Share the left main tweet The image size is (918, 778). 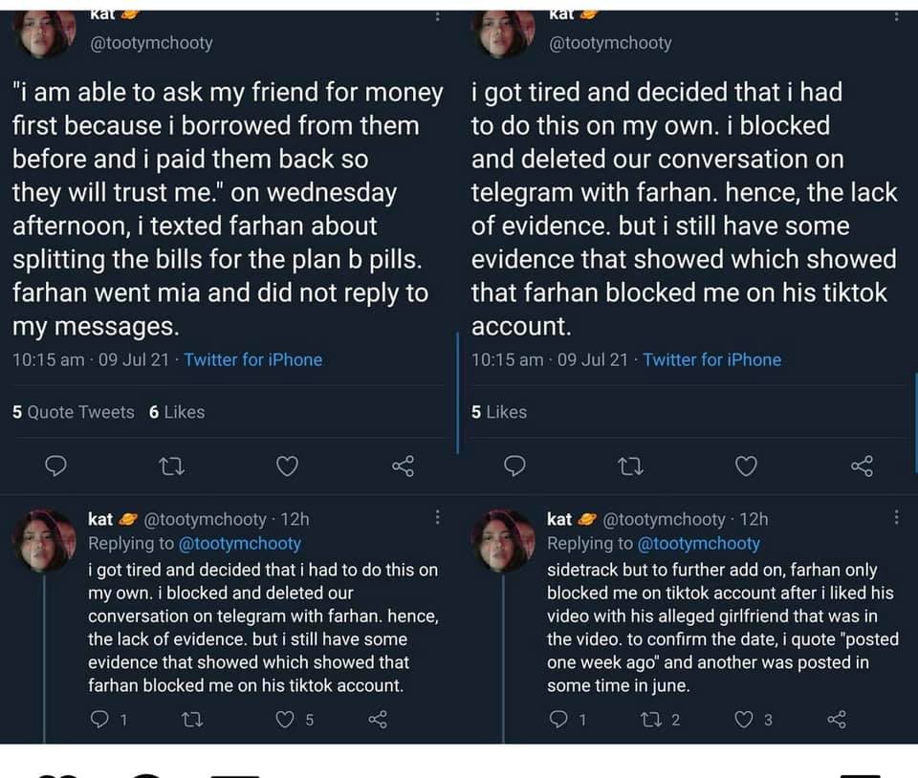[x=403, y=466]
